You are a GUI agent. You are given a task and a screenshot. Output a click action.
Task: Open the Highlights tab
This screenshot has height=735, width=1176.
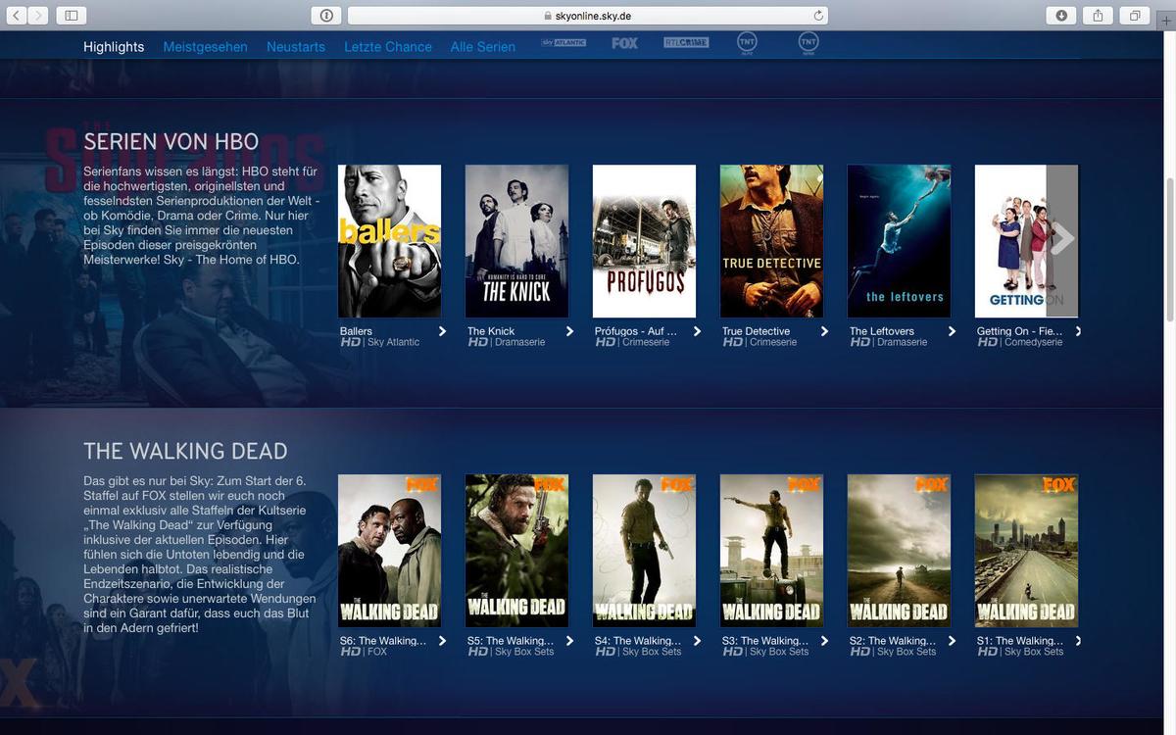tap(114, 47)
